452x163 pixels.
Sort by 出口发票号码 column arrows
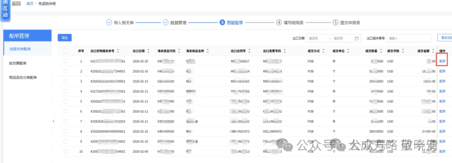click(x=285, y=51)
